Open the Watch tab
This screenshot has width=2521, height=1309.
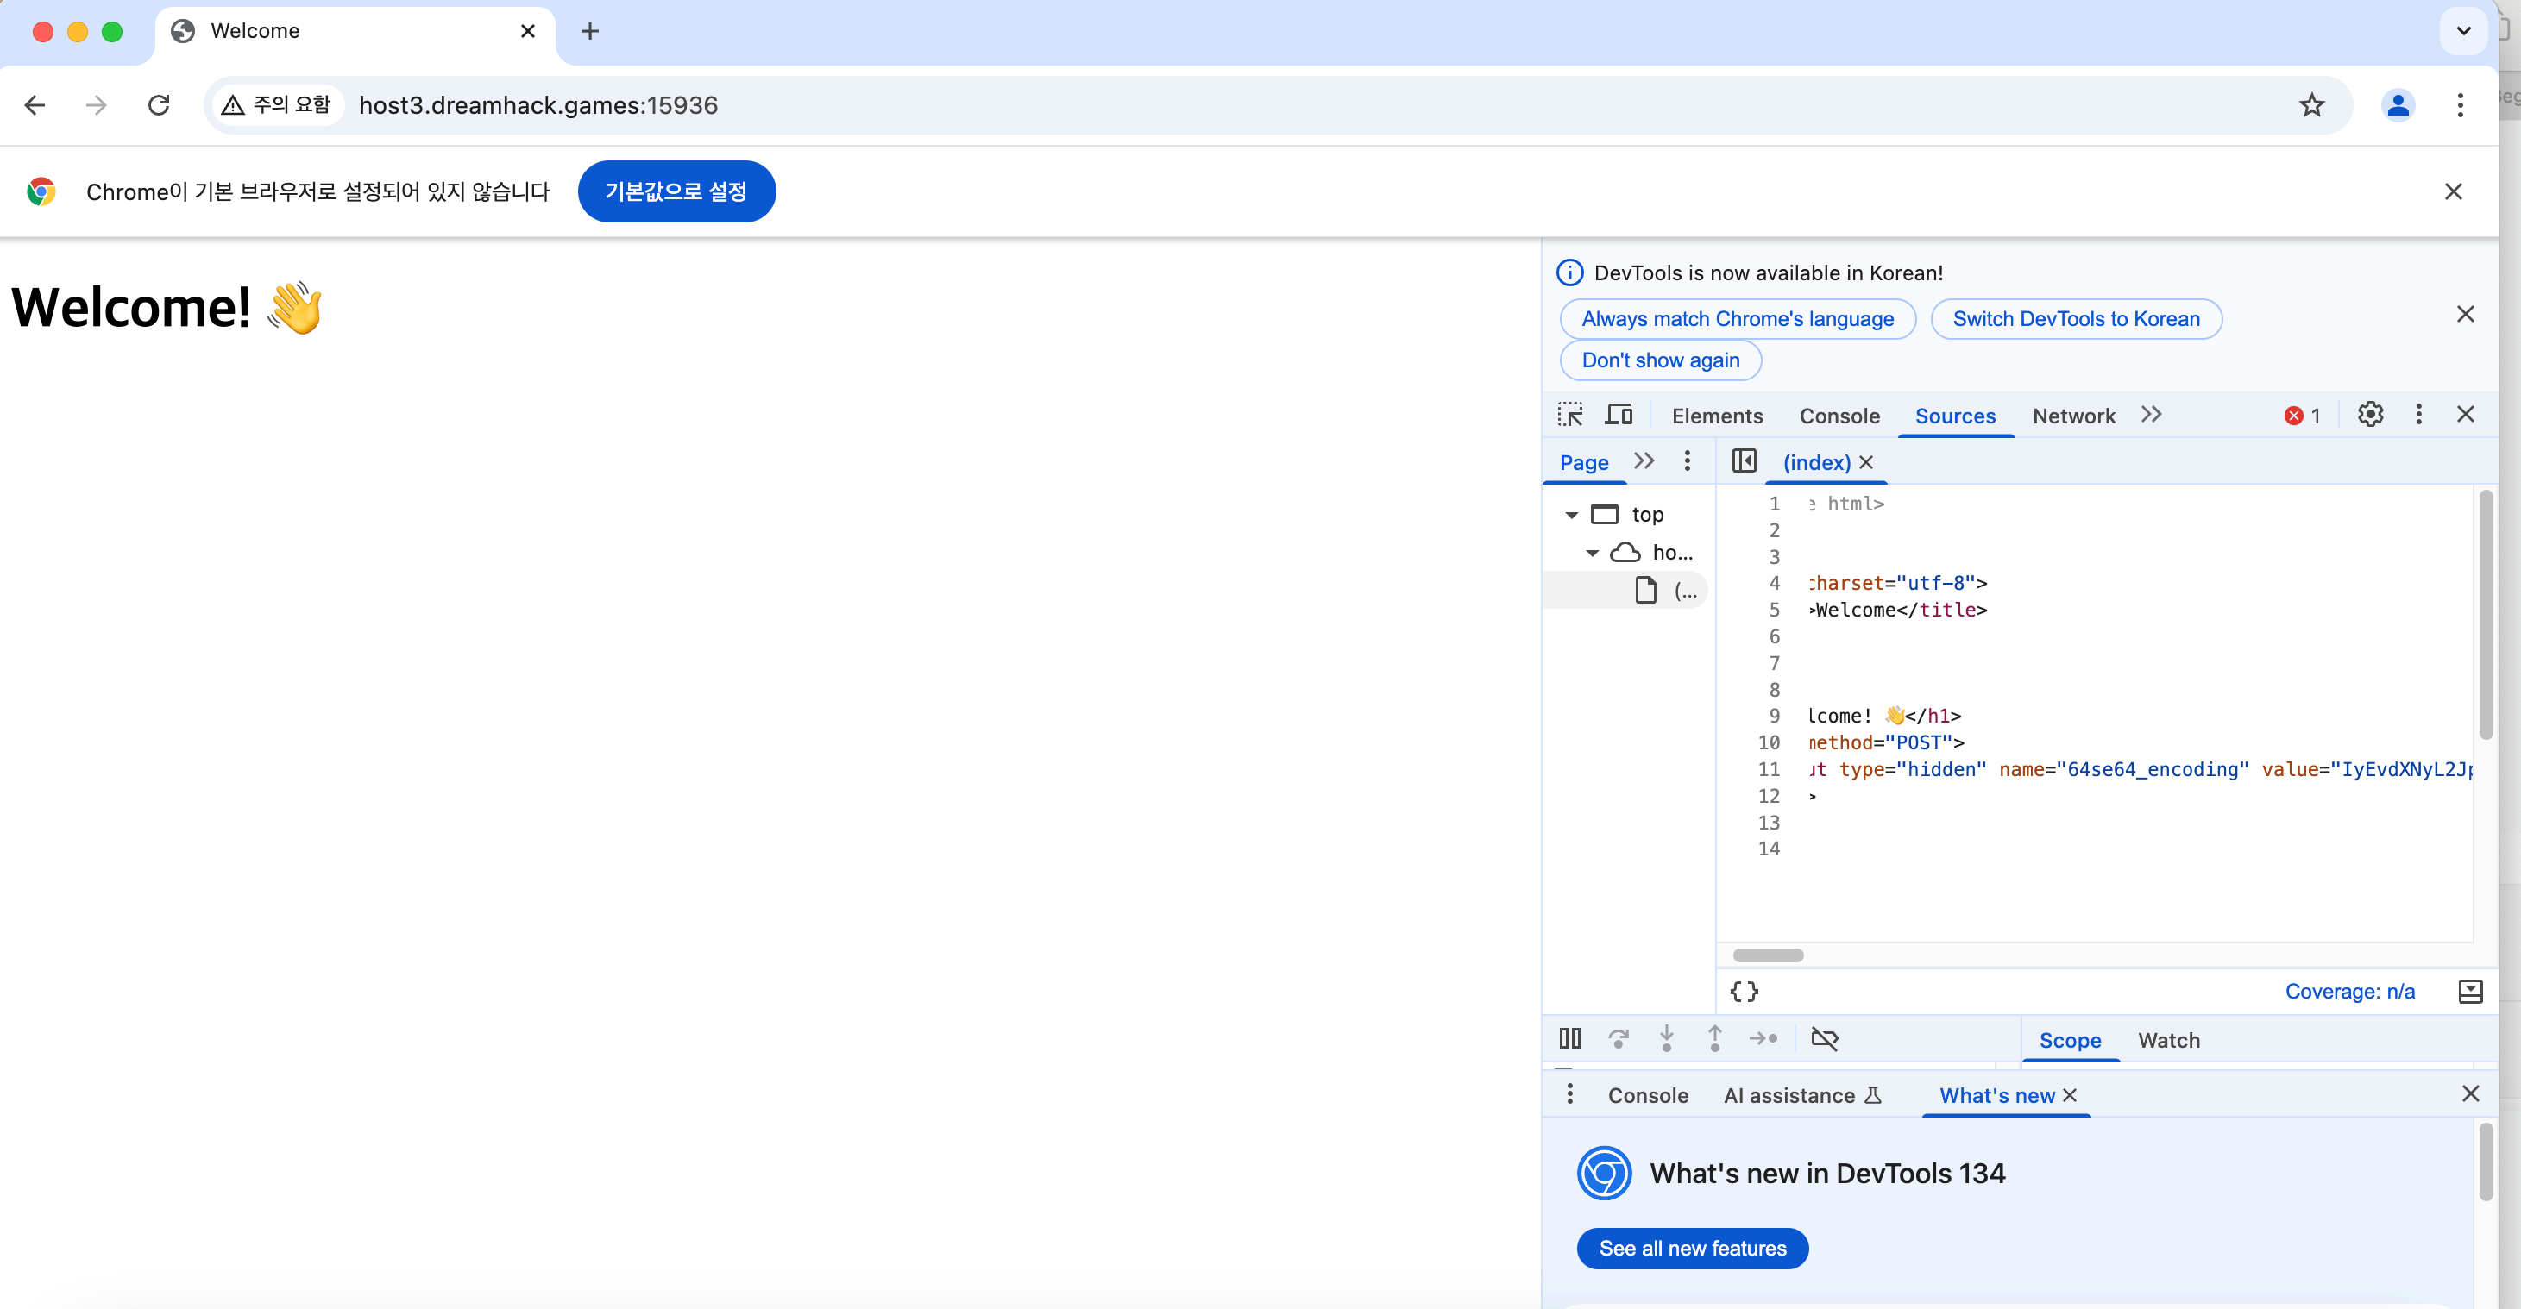[2168, 1040]
